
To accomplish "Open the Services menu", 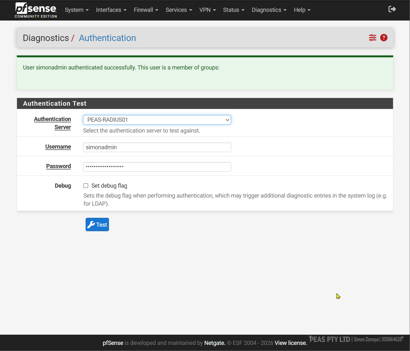I will 179,10.
